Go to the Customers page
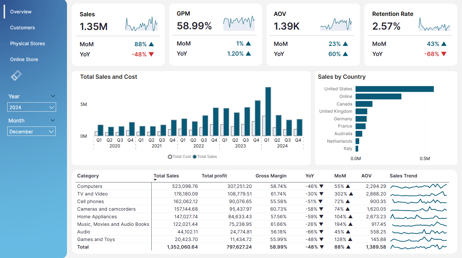 (22, 27)
